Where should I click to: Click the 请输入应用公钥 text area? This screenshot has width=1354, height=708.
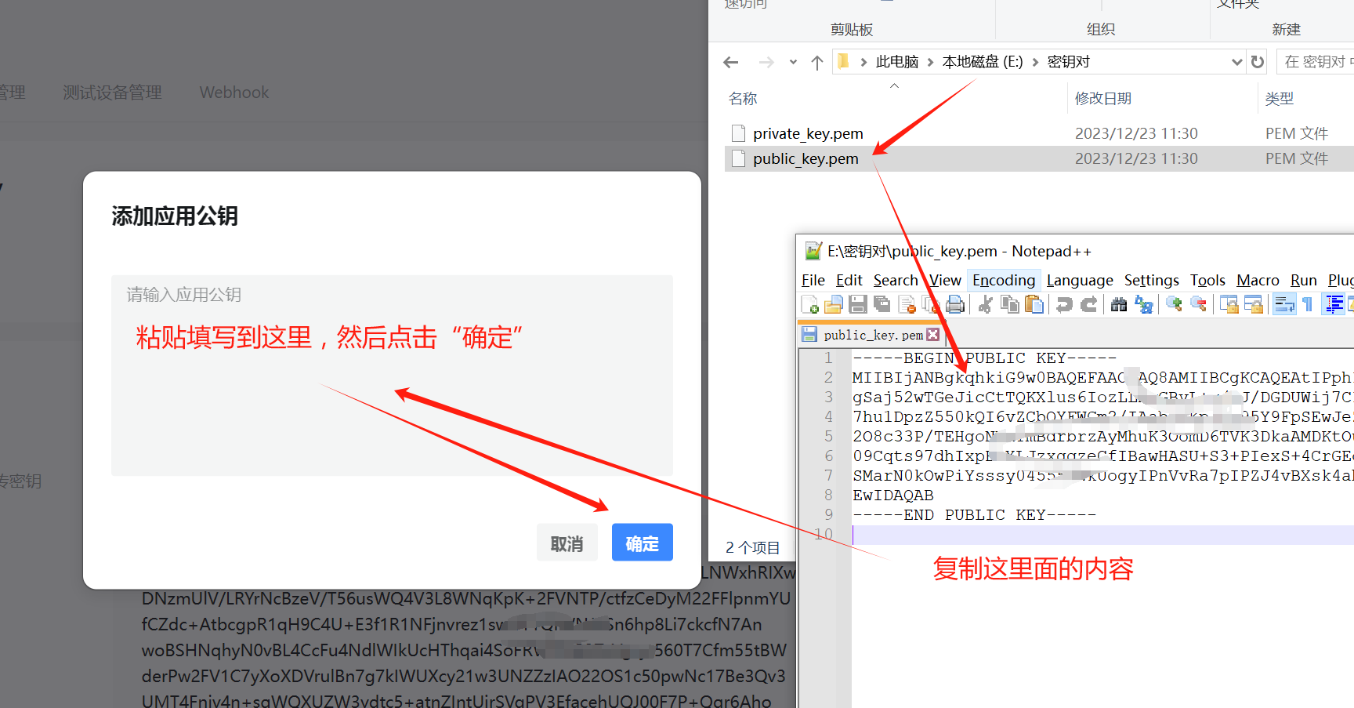(x=392, y=376)
